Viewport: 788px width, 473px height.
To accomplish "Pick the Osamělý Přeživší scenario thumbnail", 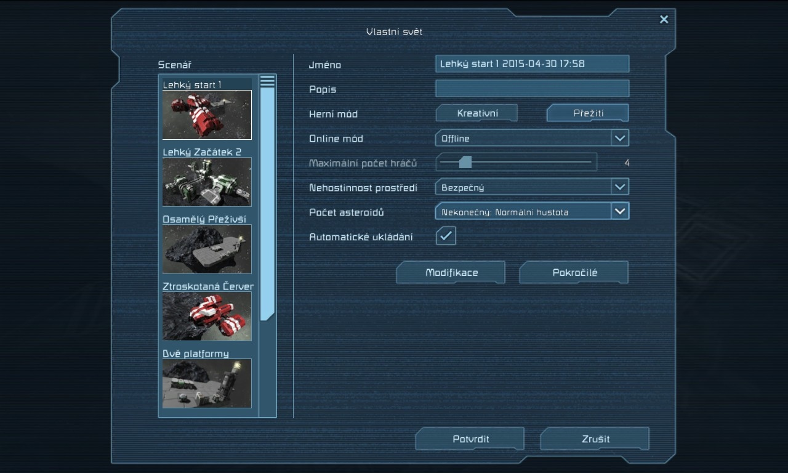I will (207, 249).
